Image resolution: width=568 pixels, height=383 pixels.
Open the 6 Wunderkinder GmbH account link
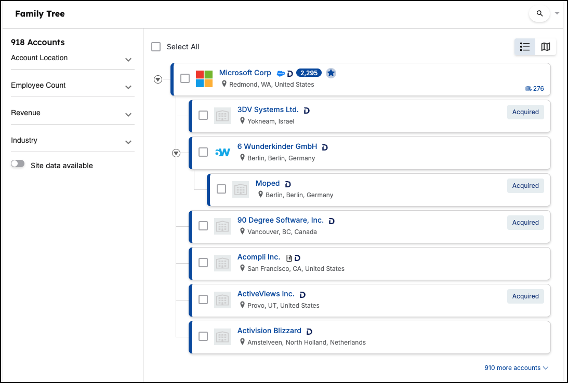277,146
